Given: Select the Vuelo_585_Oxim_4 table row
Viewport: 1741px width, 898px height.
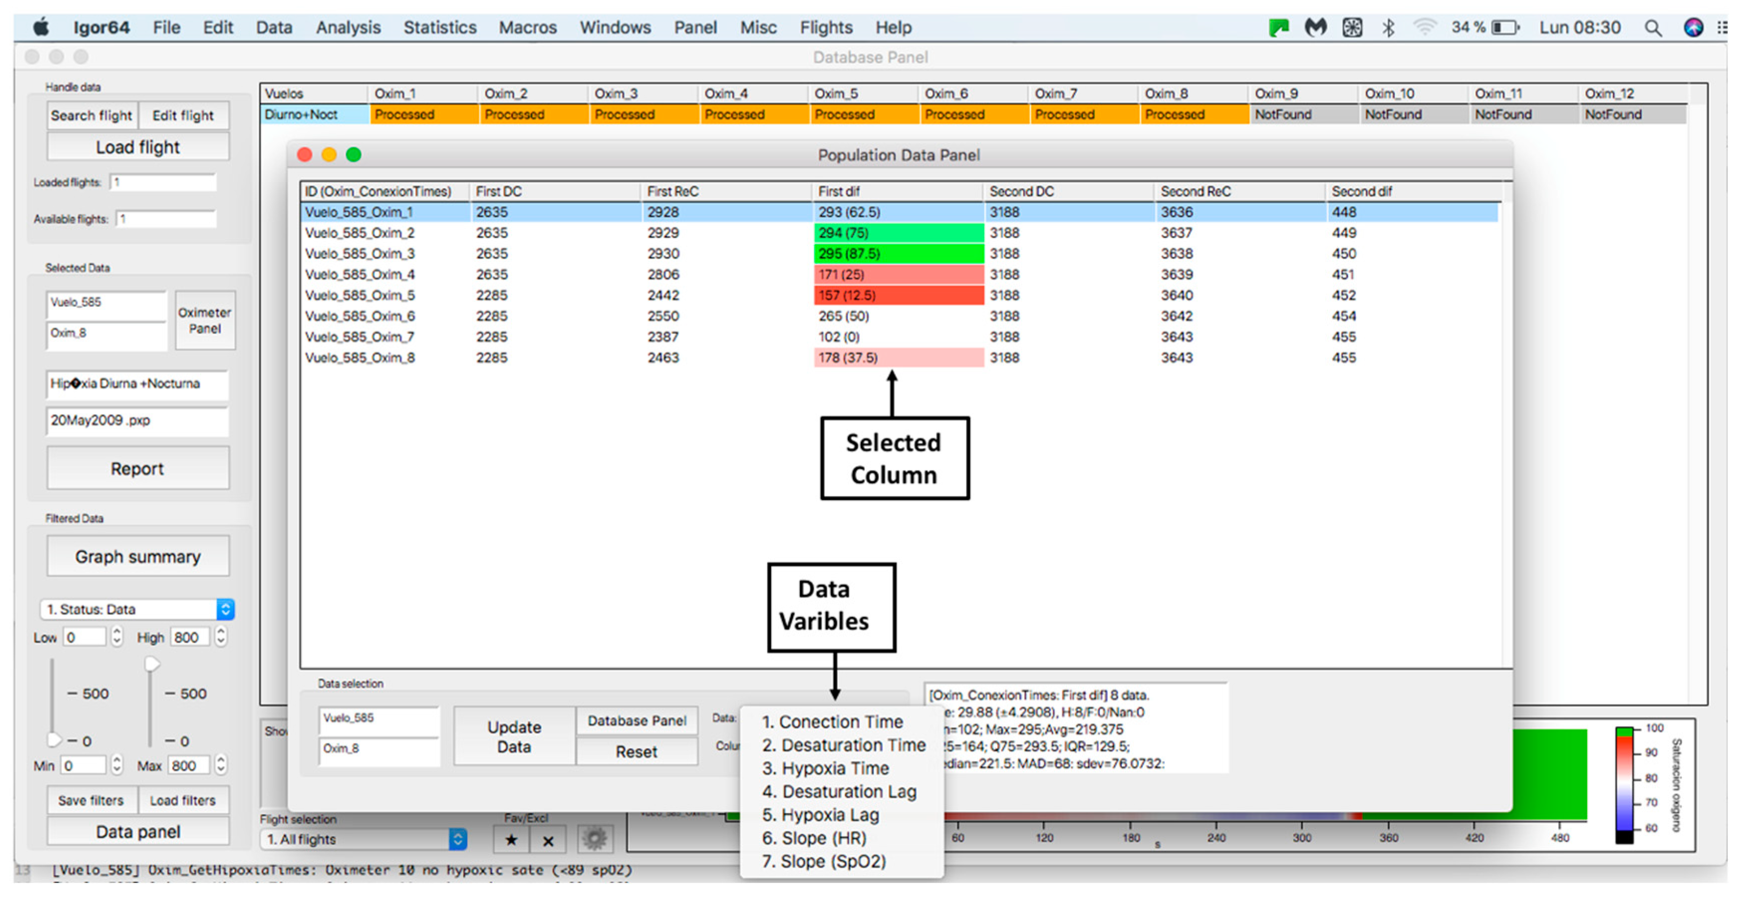Looking at the screenshot, I should point(360,275).
